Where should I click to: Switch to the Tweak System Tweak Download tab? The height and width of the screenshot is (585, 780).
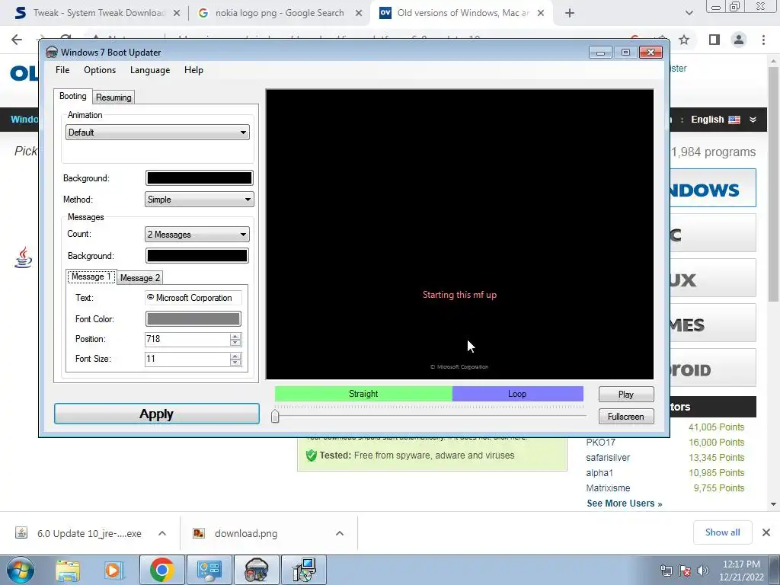[x=97, y=13]
